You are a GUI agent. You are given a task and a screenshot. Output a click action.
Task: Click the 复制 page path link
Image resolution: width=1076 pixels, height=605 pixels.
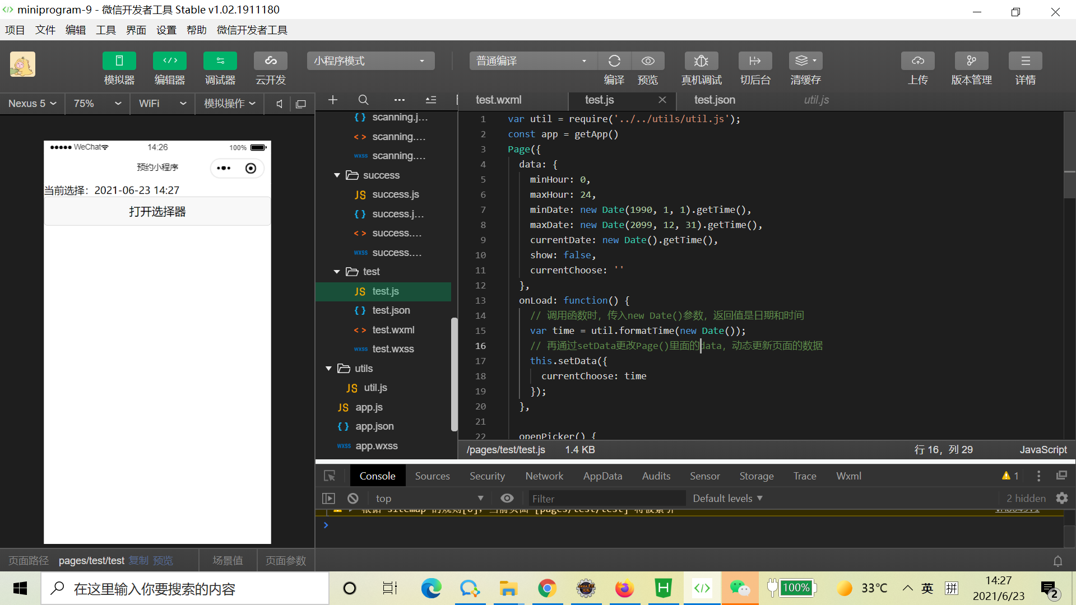click(138, 561)
